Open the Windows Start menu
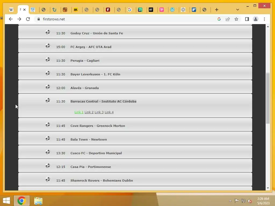The height and width of the screenshot is (206, 275). [x=6, y=201]
